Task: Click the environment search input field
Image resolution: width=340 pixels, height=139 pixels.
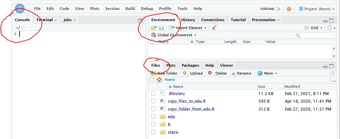Action: point(312,35)
